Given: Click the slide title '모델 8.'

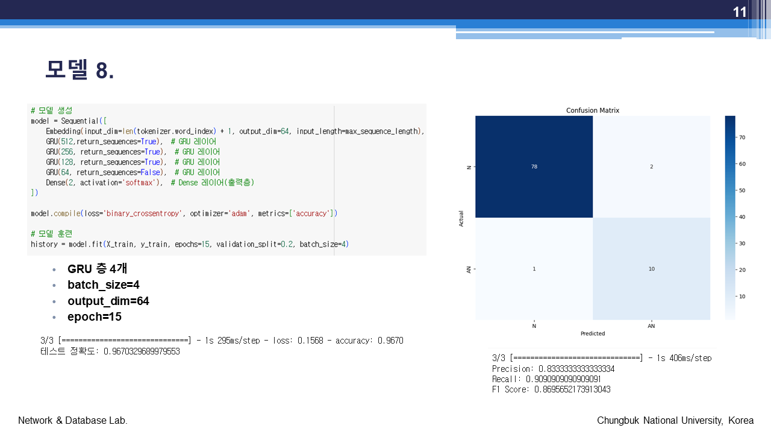Looking at the screenshot, I should pos(80,71).
